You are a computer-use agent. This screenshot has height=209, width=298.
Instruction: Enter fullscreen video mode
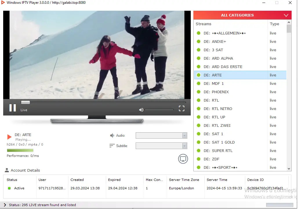(181, 108)
